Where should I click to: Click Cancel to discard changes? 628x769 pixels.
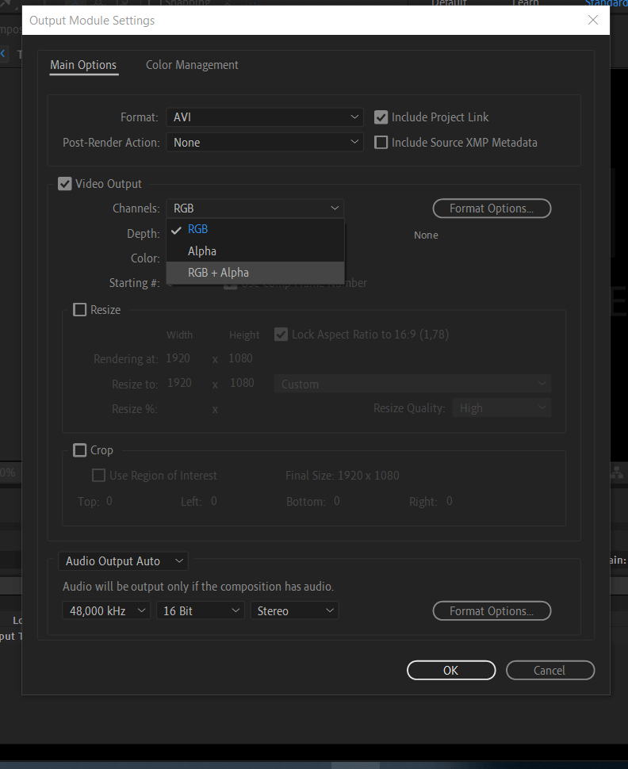pyautogui.click(x=550, y=671)
